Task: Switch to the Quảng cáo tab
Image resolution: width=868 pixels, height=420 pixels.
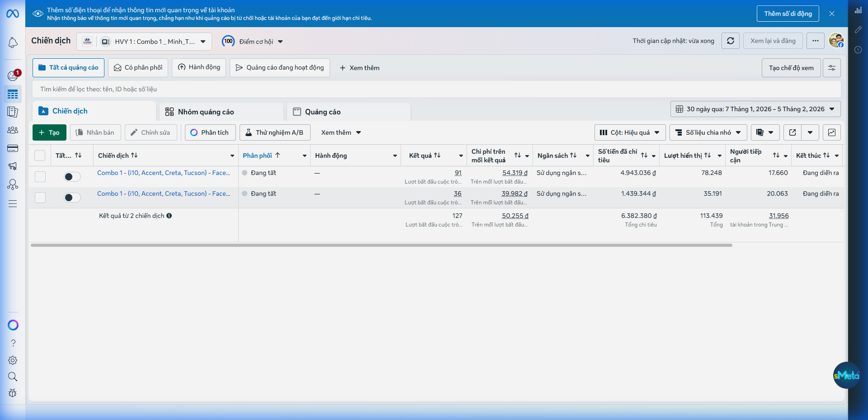Action: [322, 112]
